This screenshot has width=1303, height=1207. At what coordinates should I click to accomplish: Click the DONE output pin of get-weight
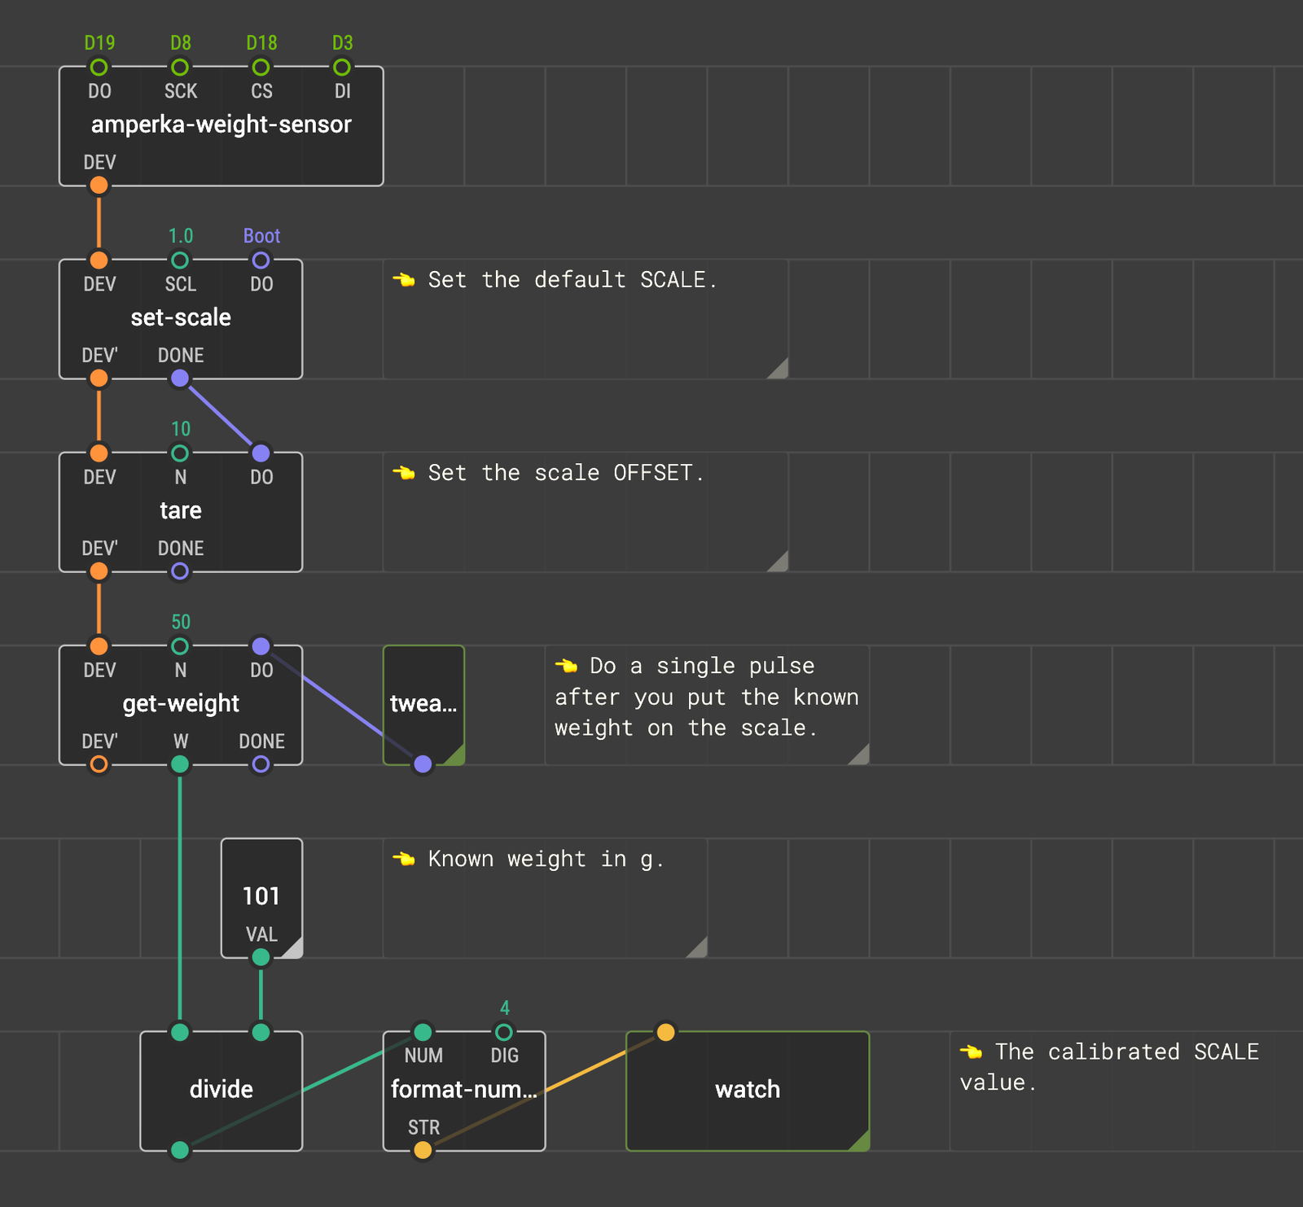[x=261, y=764]
